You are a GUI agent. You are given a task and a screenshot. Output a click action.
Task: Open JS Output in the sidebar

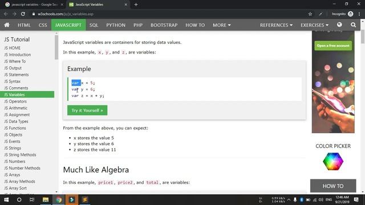click(13, 68)
